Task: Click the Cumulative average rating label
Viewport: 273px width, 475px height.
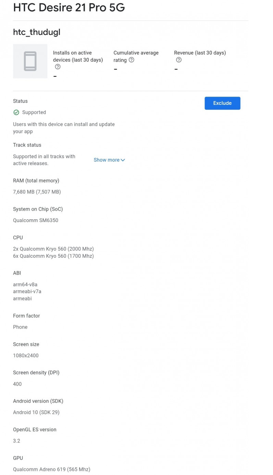Action: (x=136, y=56)
